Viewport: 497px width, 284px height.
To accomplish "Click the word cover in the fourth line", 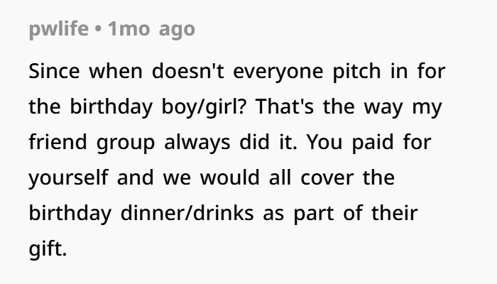I will click(327, 179).
